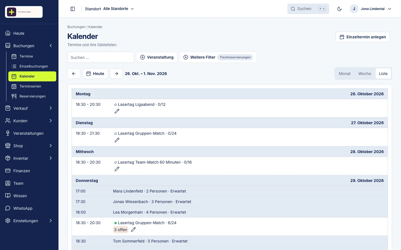Select Kalender in sidebar
This screenshot has width=401, height=250.
coord(32,76)
